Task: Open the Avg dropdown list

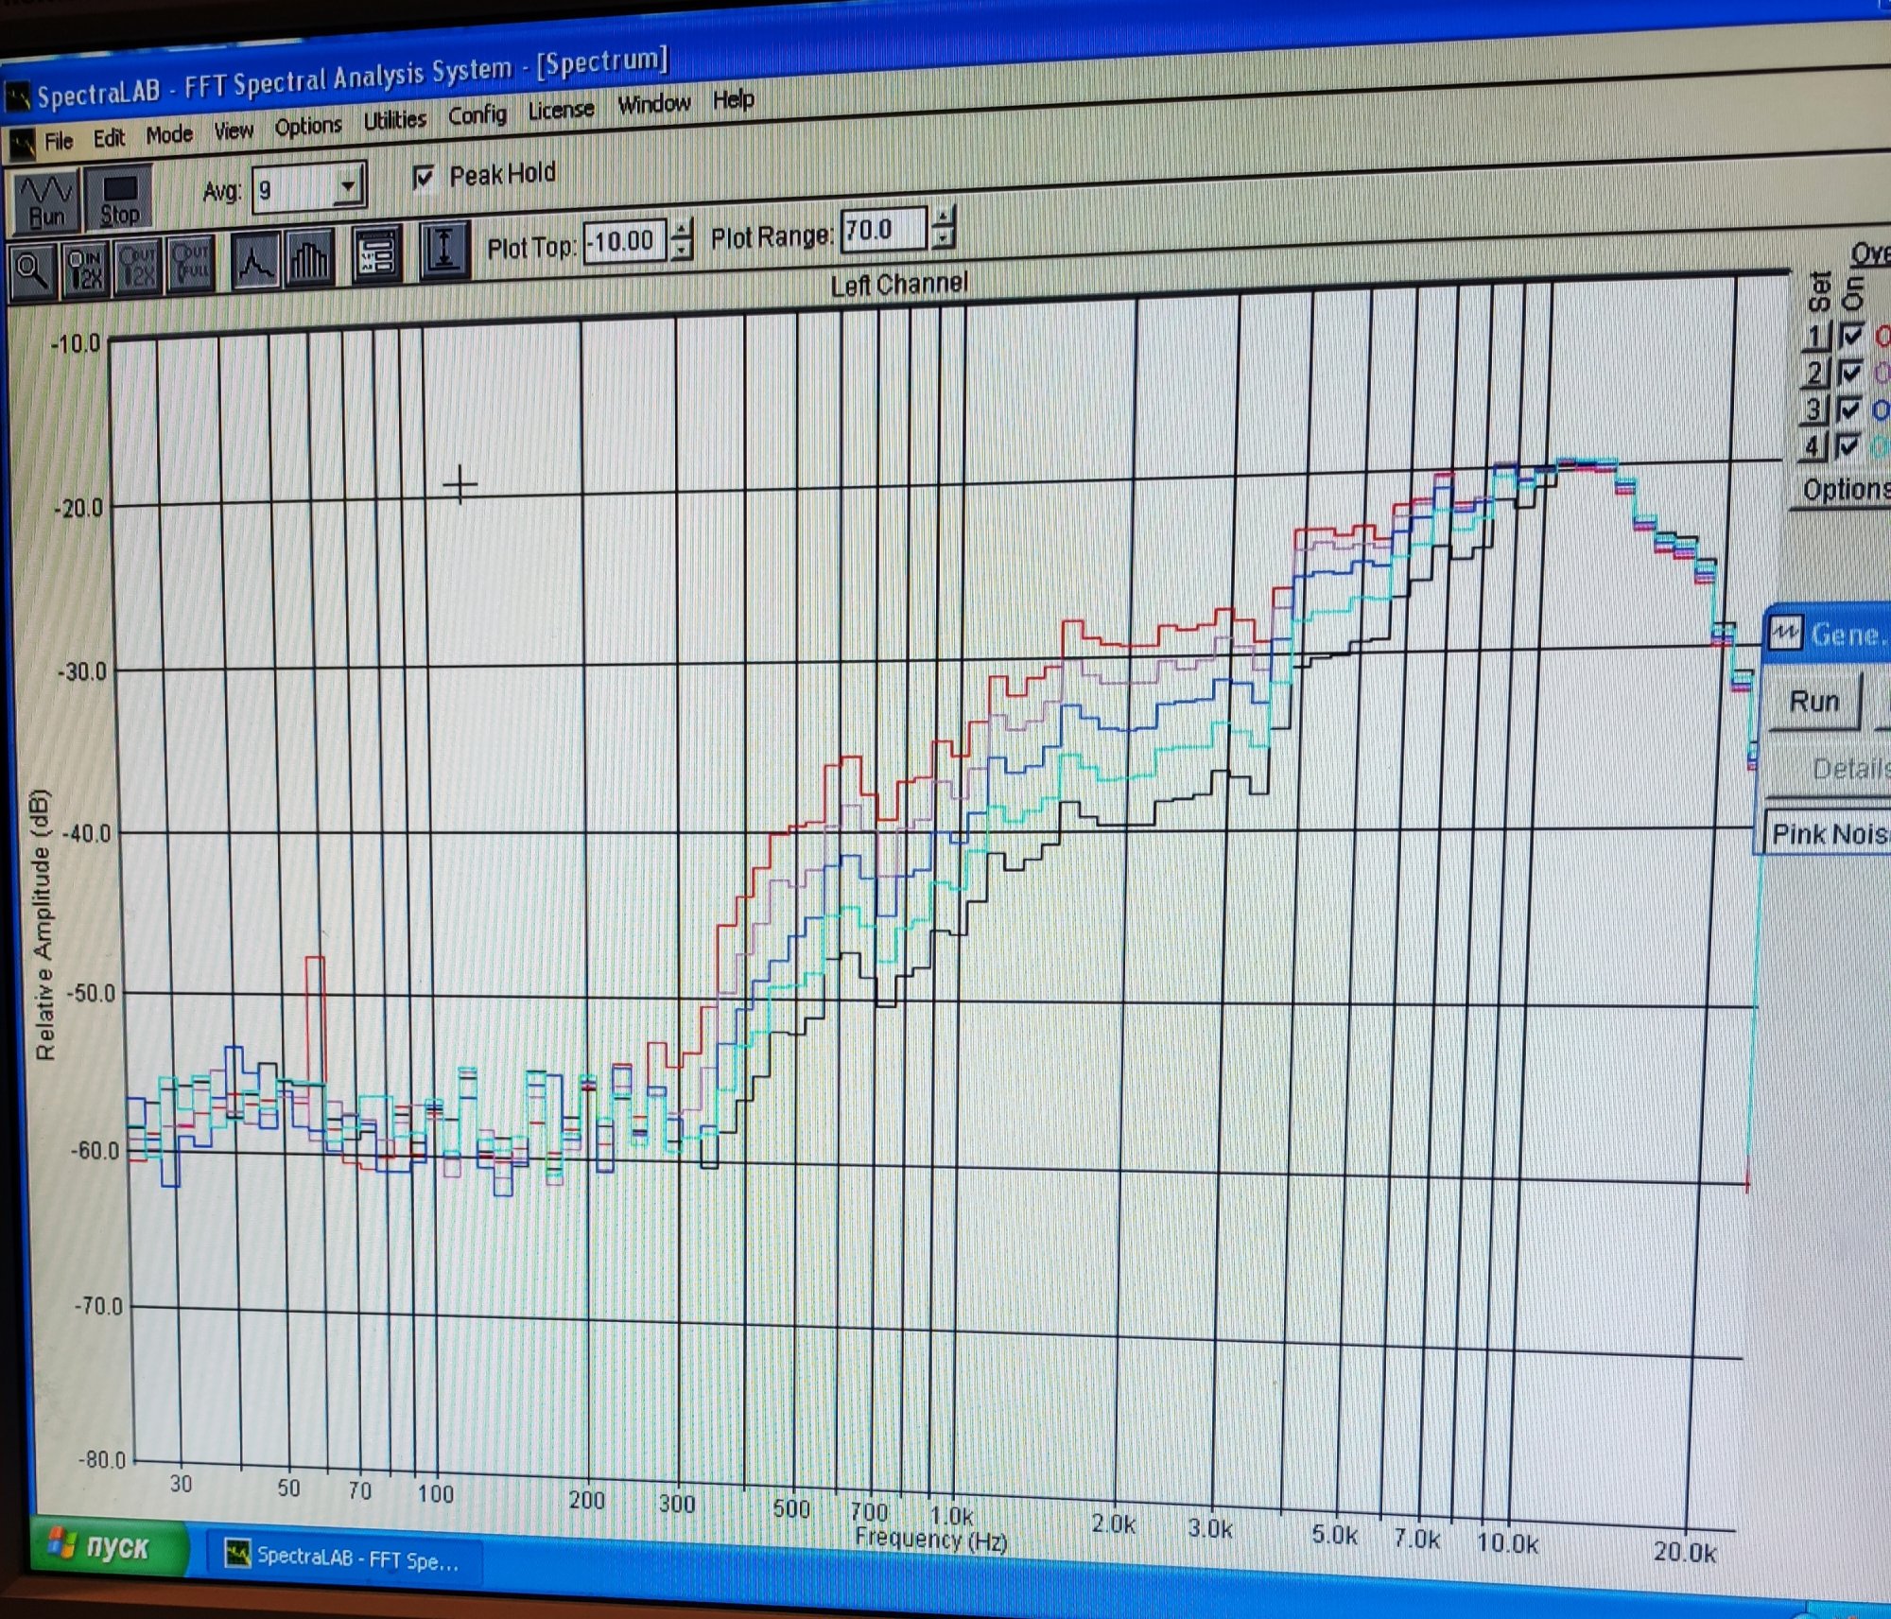Action: 348,185
